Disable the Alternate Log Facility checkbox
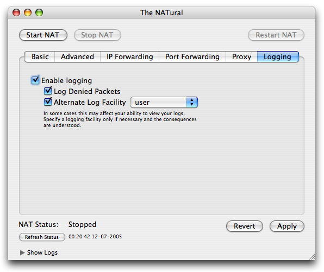Screen dimensions: 324x272 (x=48, y=102)
